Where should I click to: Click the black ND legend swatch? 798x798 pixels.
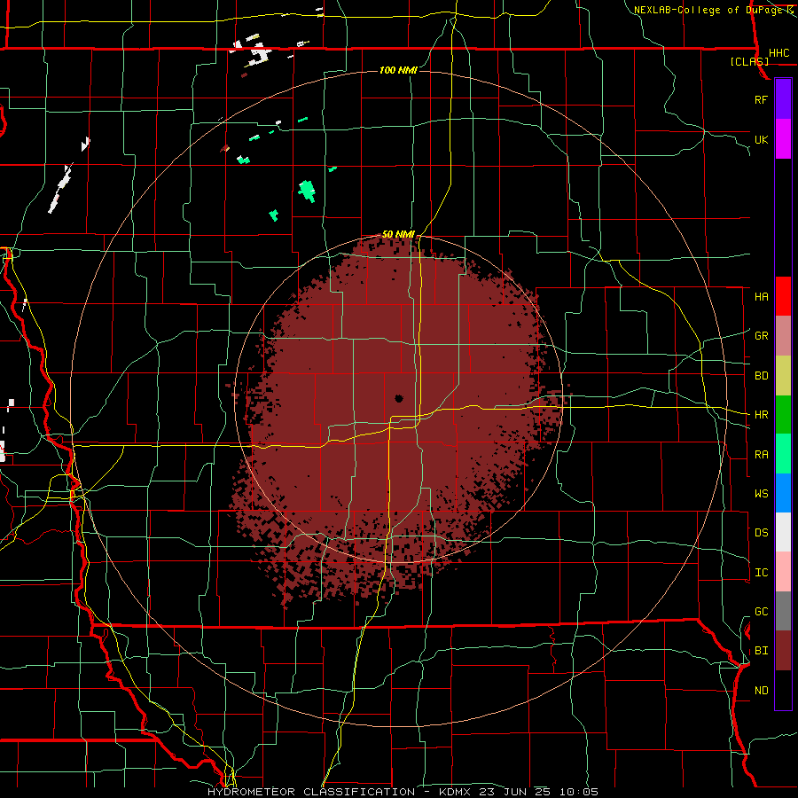(783, 690)
